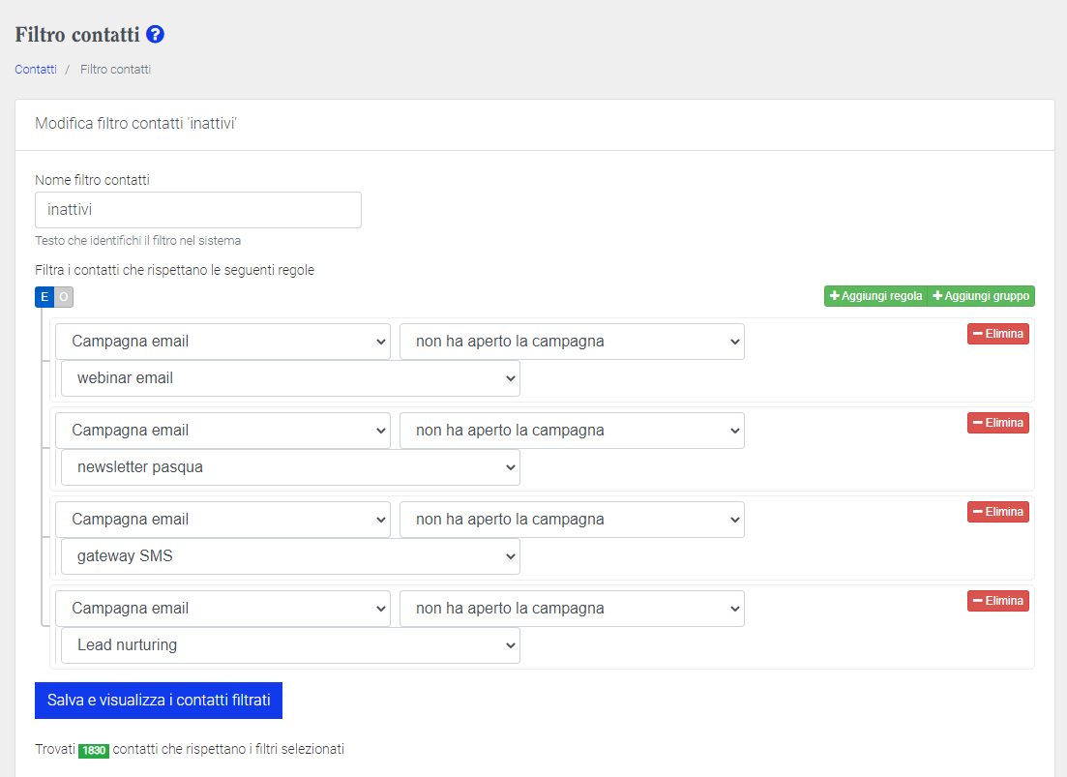Open the first 'non ha aperto la campagna' dropdown
The width and height of the screenshot is (1067, 777).
[x=572, y=342]
